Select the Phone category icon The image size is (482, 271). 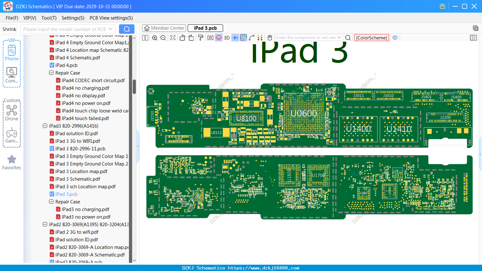[12, 52]
